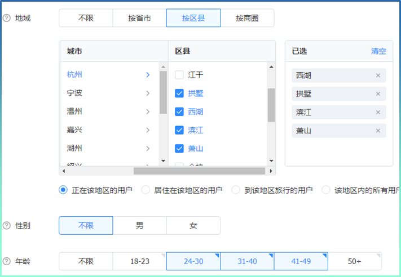The width and height of the screenshot is (401, 277).
Task: Deselect the 41-49 age range
Action: tap(301, 261)
